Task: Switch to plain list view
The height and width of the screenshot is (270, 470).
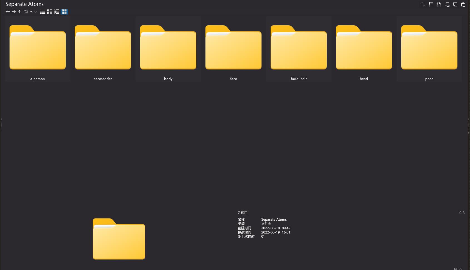Action: [x=43, y=12]
